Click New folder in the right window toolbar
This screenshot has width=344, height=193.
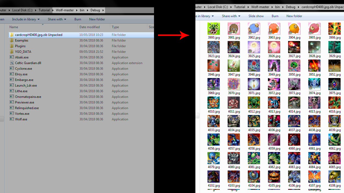coord(294,16)
